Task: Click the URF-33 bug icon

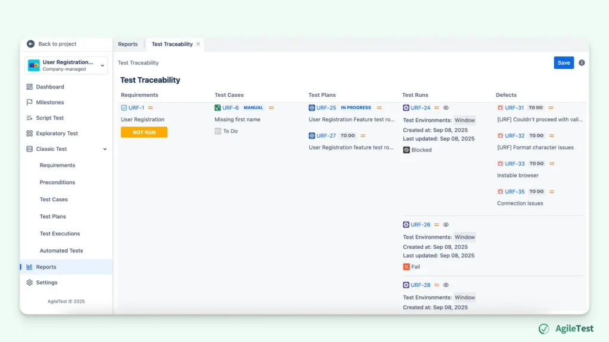Action: coord(500,164)
